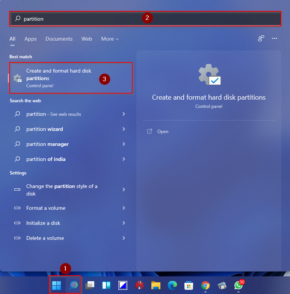
Task: Click the search field containing 'partition'
Action: [145, 18]
